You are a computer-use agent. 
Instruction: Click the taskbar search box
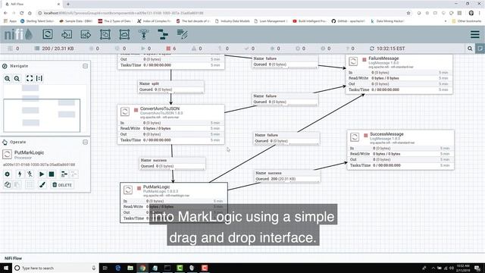[x=55, y=268]
